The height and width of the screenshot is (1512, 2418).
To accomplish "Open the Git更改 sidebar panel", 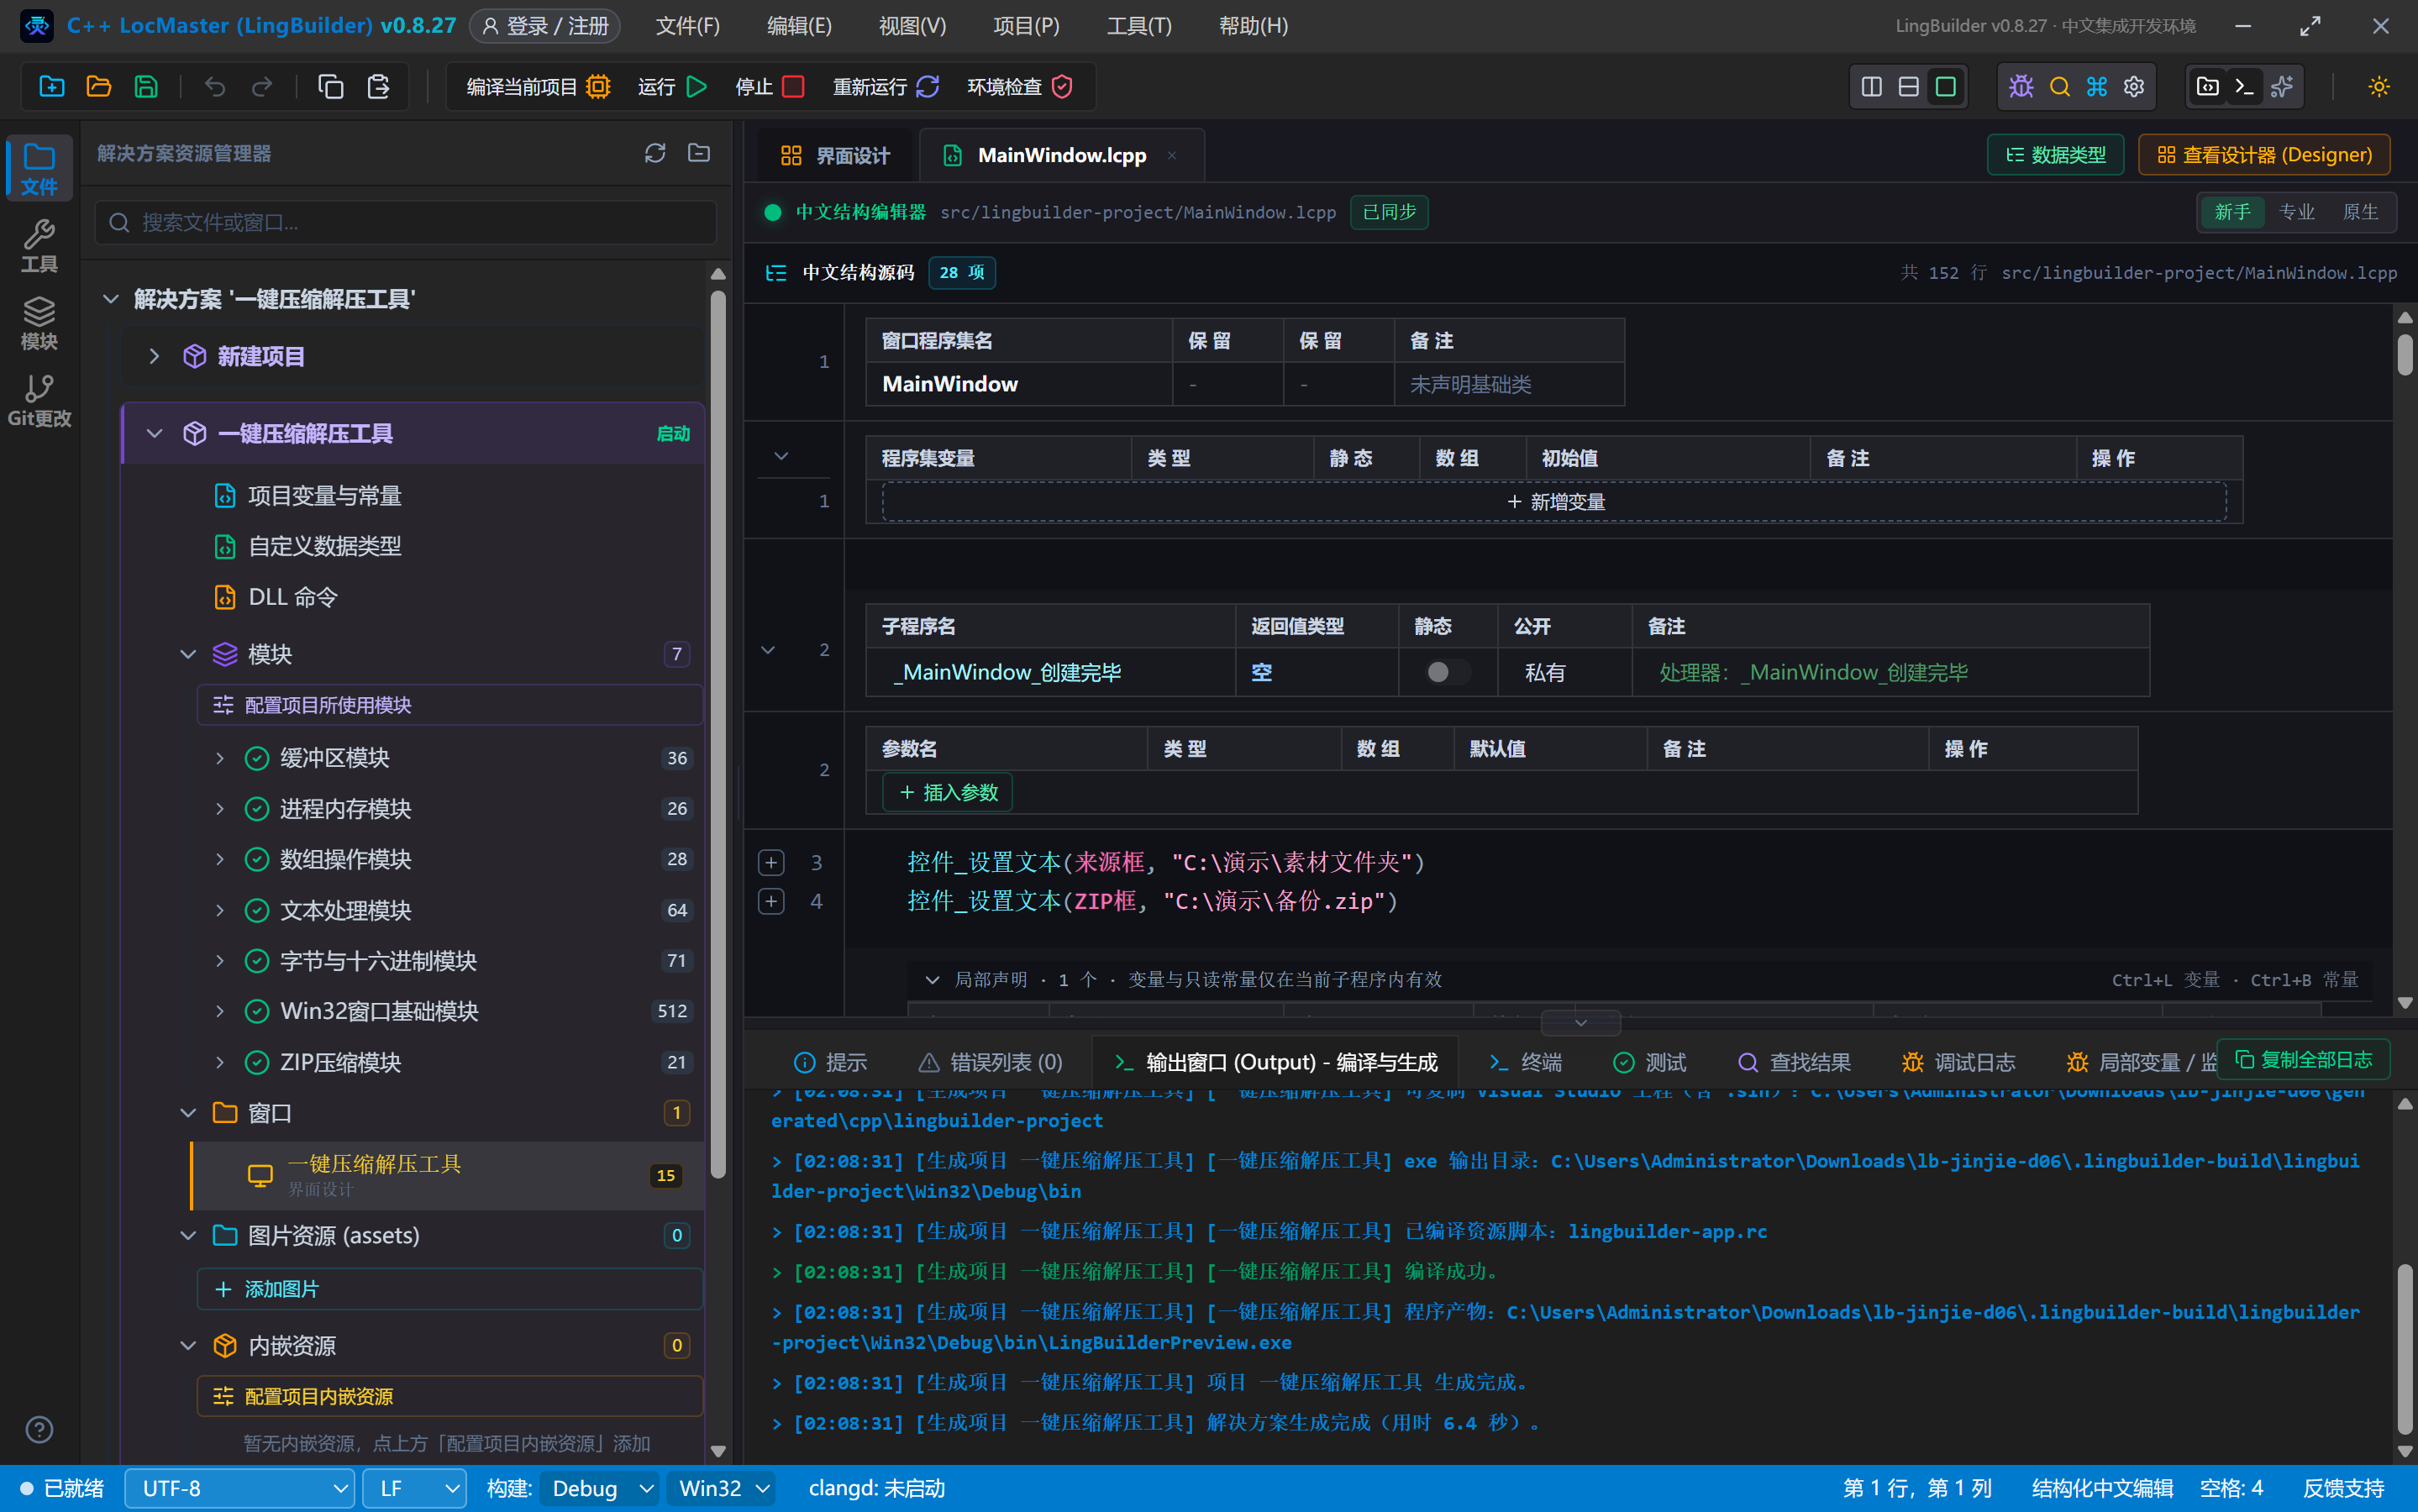I will coord(39,400).
